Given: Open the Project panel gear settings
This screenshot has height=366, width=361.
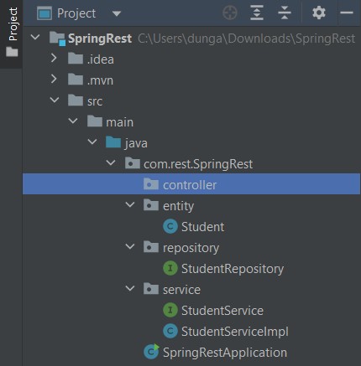Looking at the screenshot, I should (319, 13).
